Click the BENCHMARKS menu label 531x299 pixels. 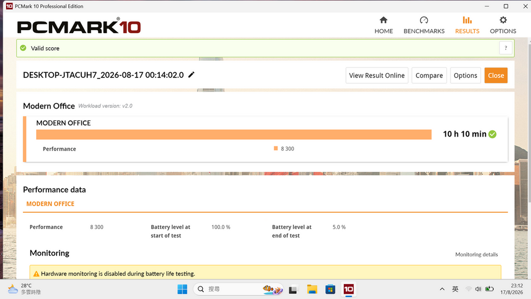[x=424, y=31]
